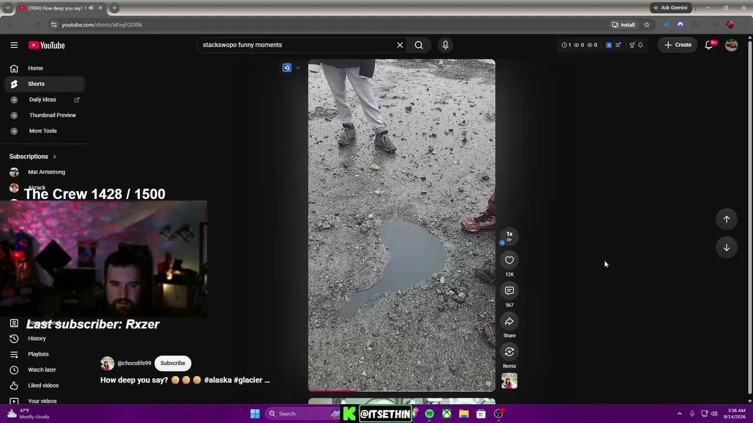Open Mat Armstrong subscription

(x=45, y=172)
